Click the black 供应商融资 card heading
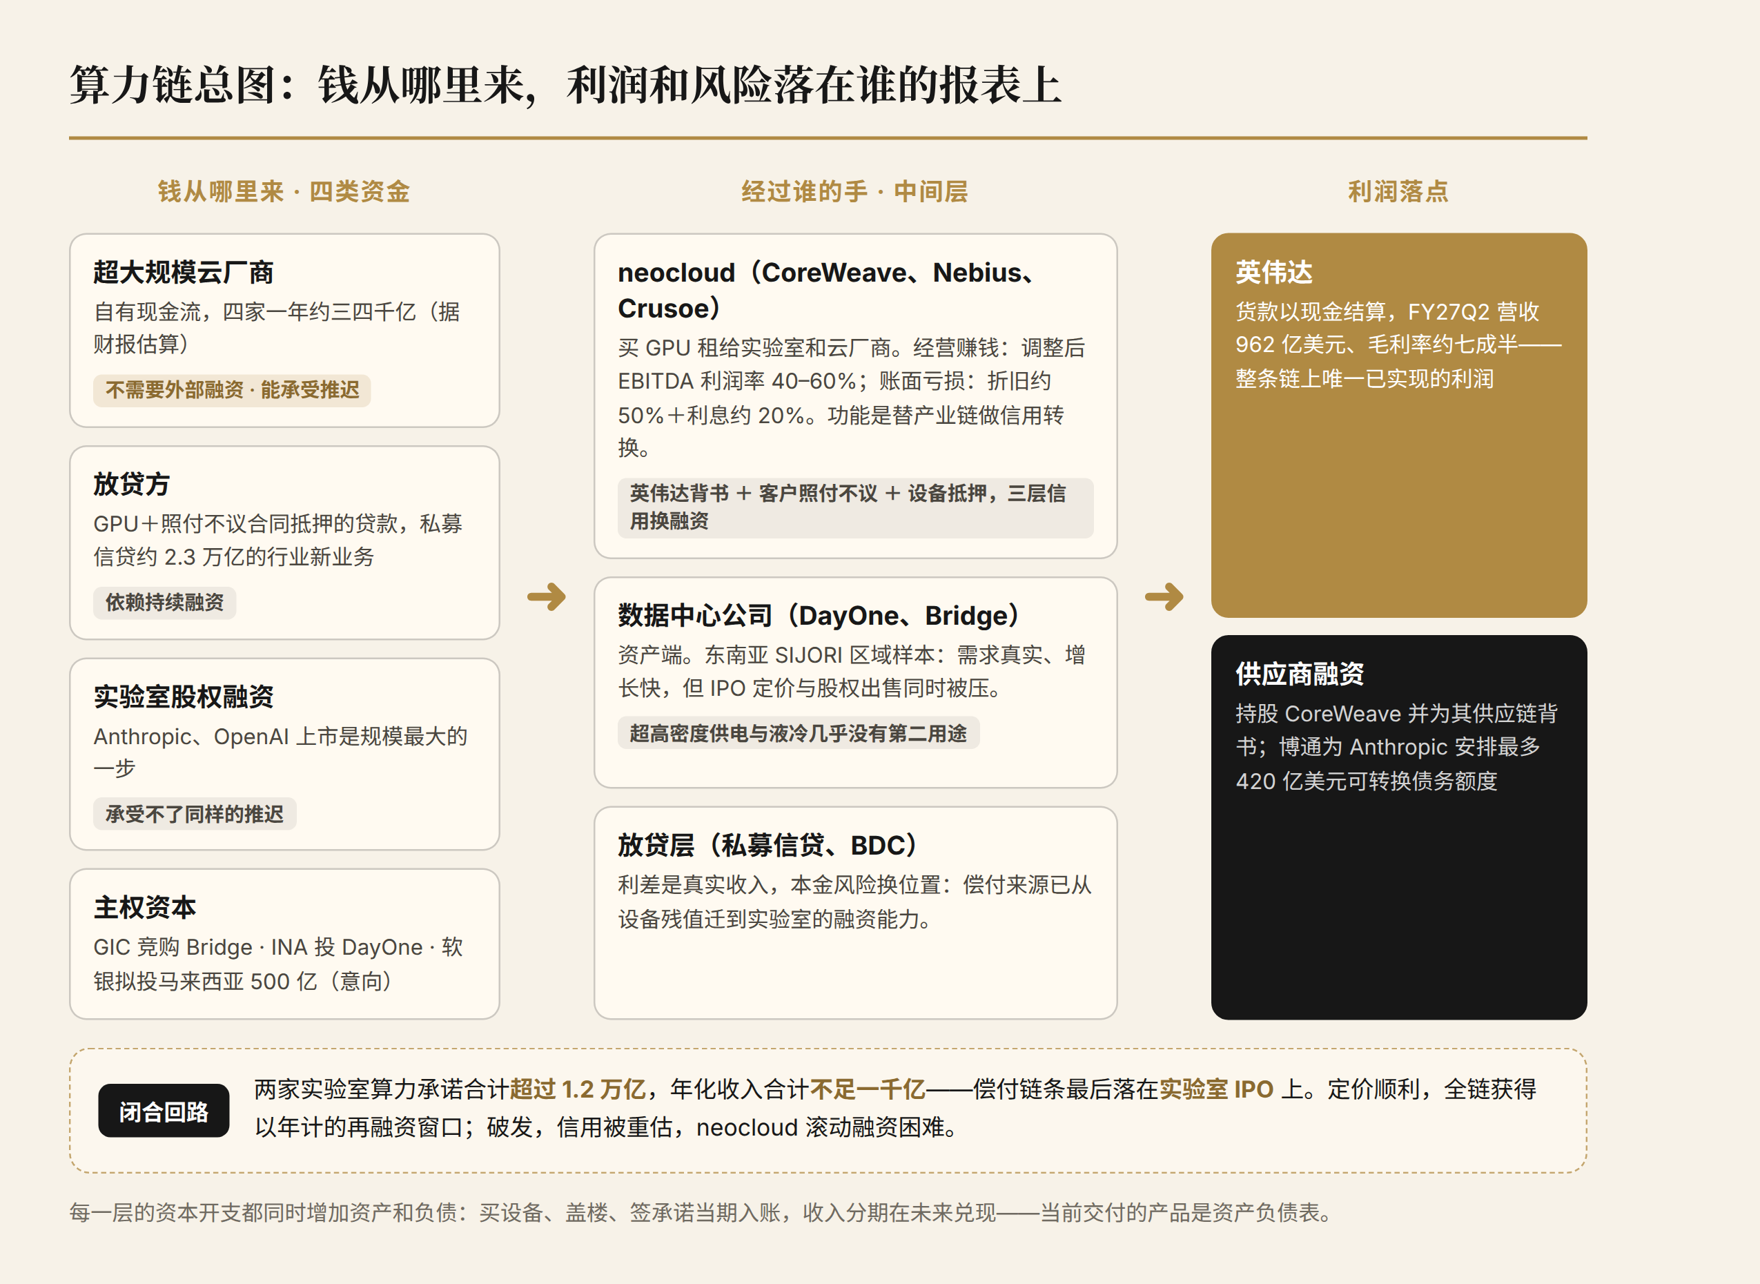This screenshot has height=1284, width=1760. click(x=1299, y=674)
